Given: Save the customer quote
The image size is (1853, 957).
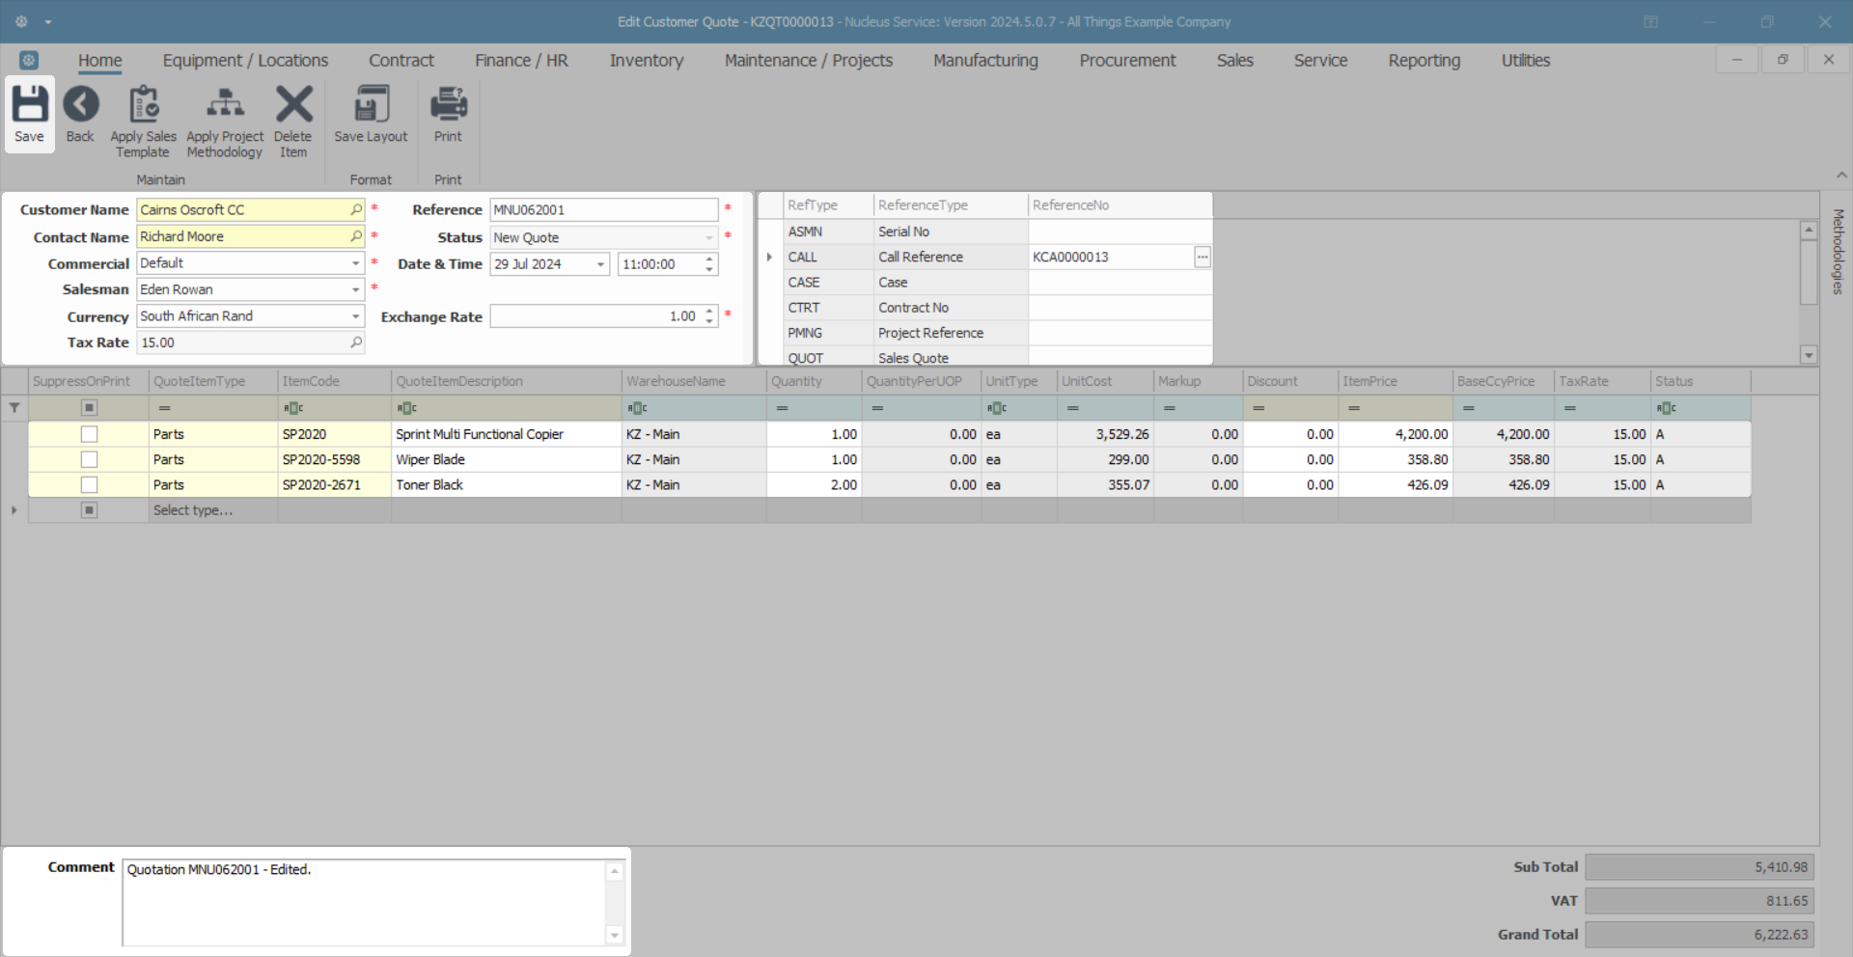Looking at the screenshot, I should point(29,115).
